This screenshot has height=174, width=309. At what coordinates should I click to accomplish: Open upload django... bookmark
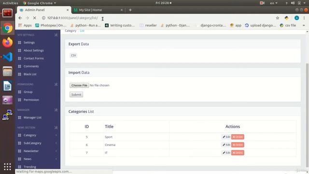260,26
